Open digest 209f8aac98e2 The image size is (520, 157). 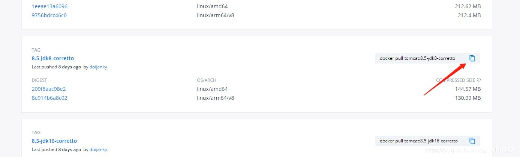[49, 89]
